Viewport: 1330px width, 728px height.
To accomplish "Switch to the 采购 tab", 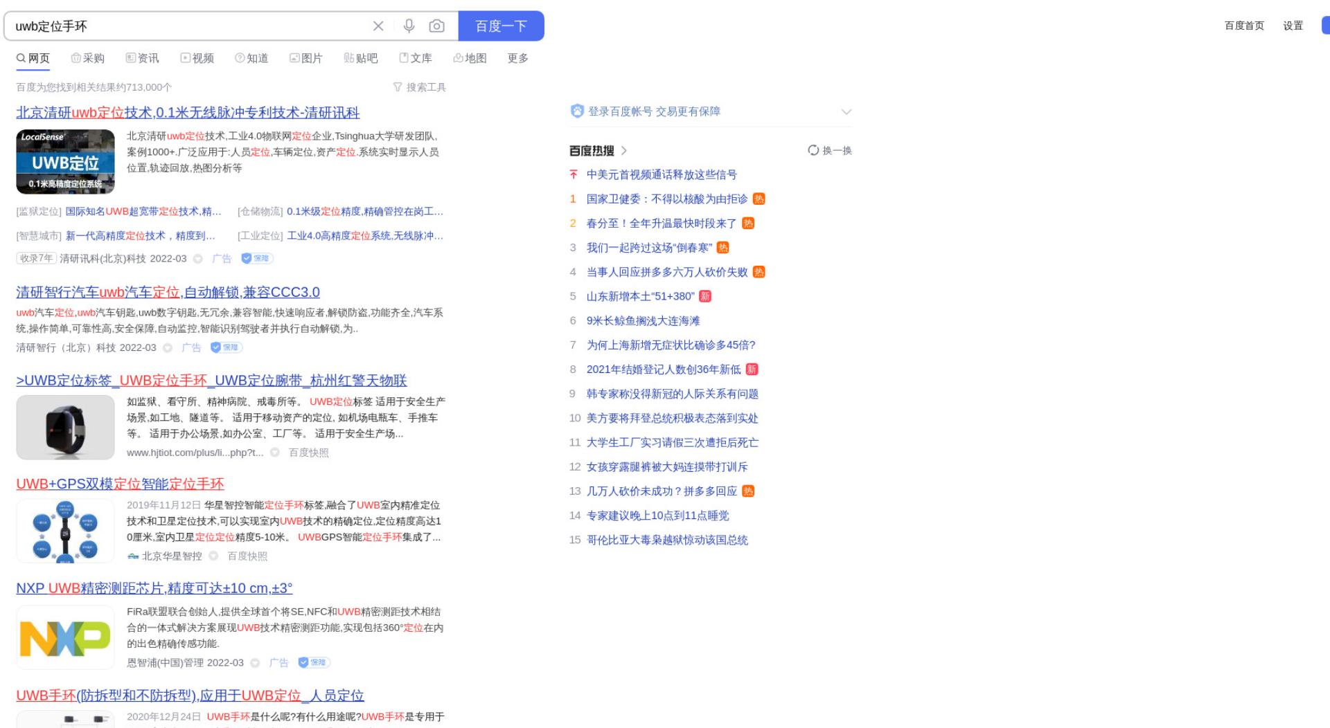I will (x=88, y=58).
